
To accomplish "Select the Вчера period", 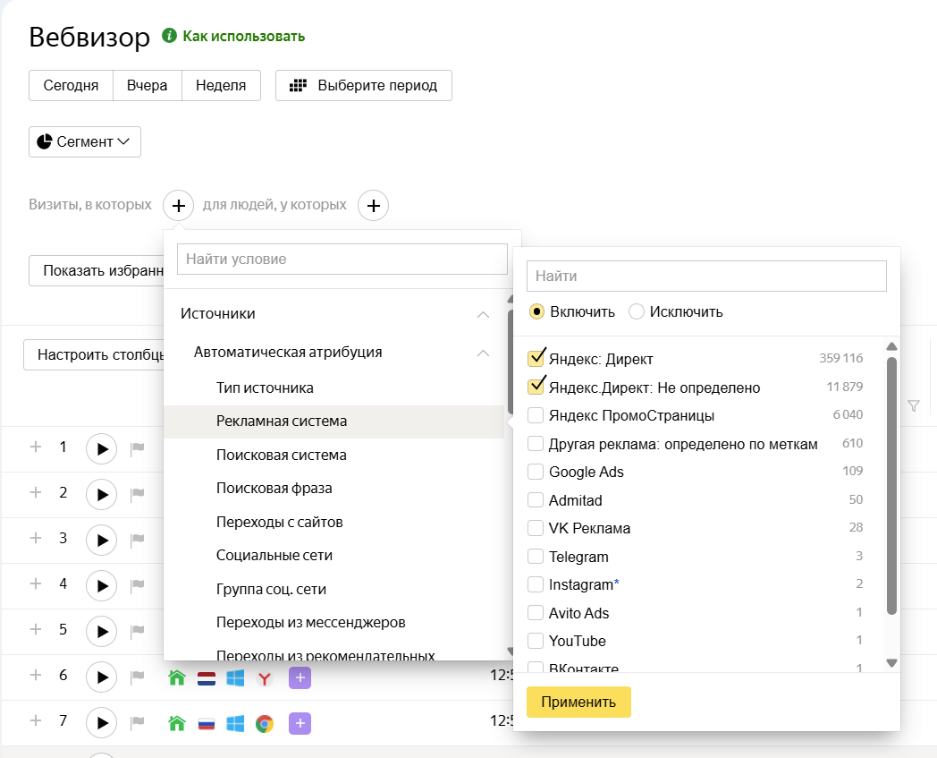I will coord(147,86).
